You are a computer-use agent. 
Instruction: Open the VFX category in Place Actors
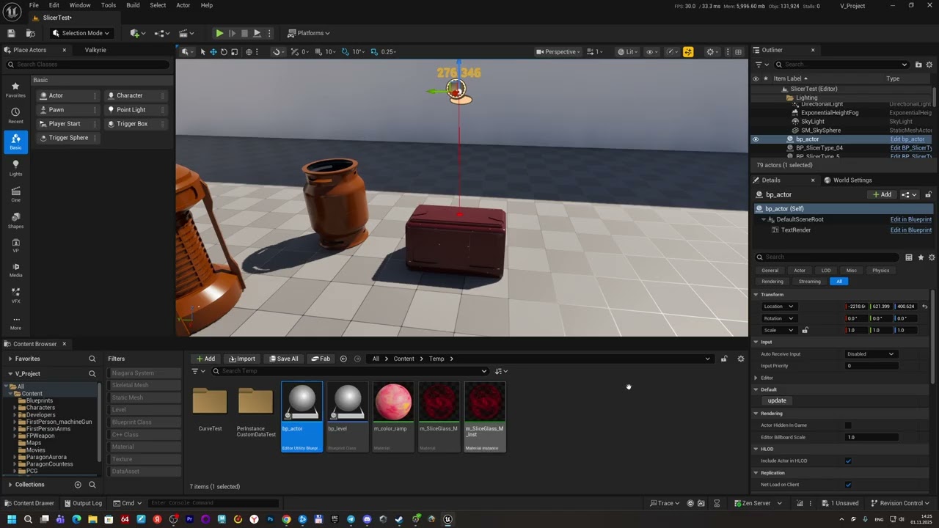click(x=15, y=296)
